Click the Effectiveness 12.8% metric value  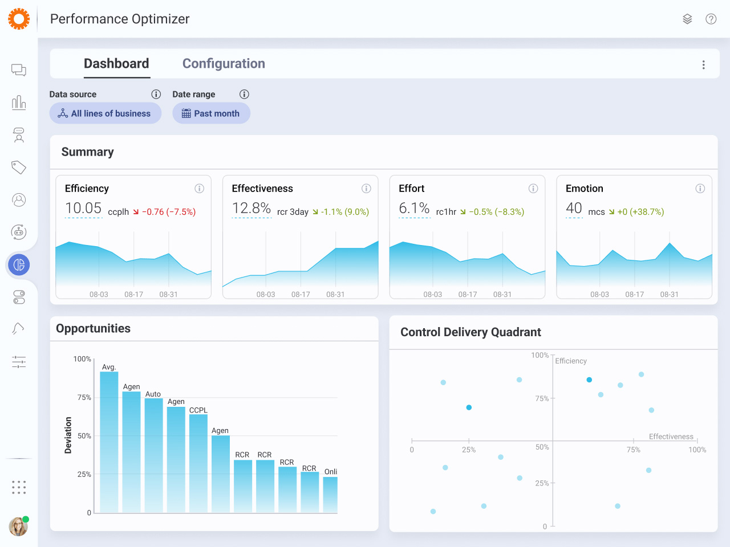(251, 209)
